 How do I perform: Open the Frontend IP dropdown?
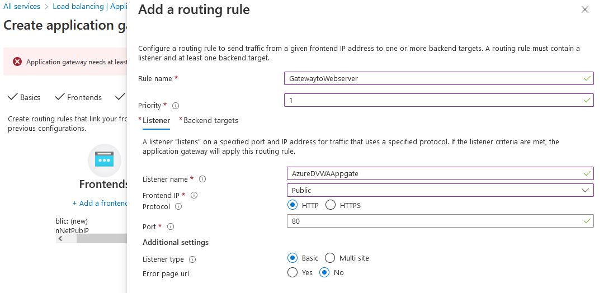440,190
